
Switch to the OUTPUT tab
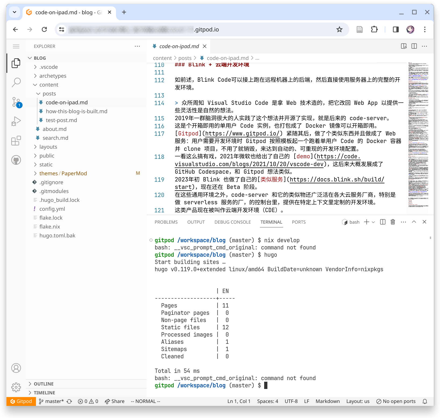196,222
